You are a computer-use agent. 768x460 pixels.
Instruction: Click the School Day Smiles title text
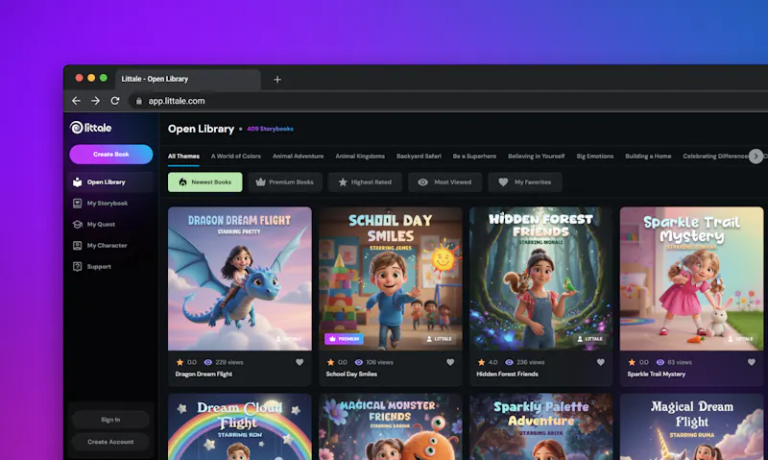pos(351,375)
